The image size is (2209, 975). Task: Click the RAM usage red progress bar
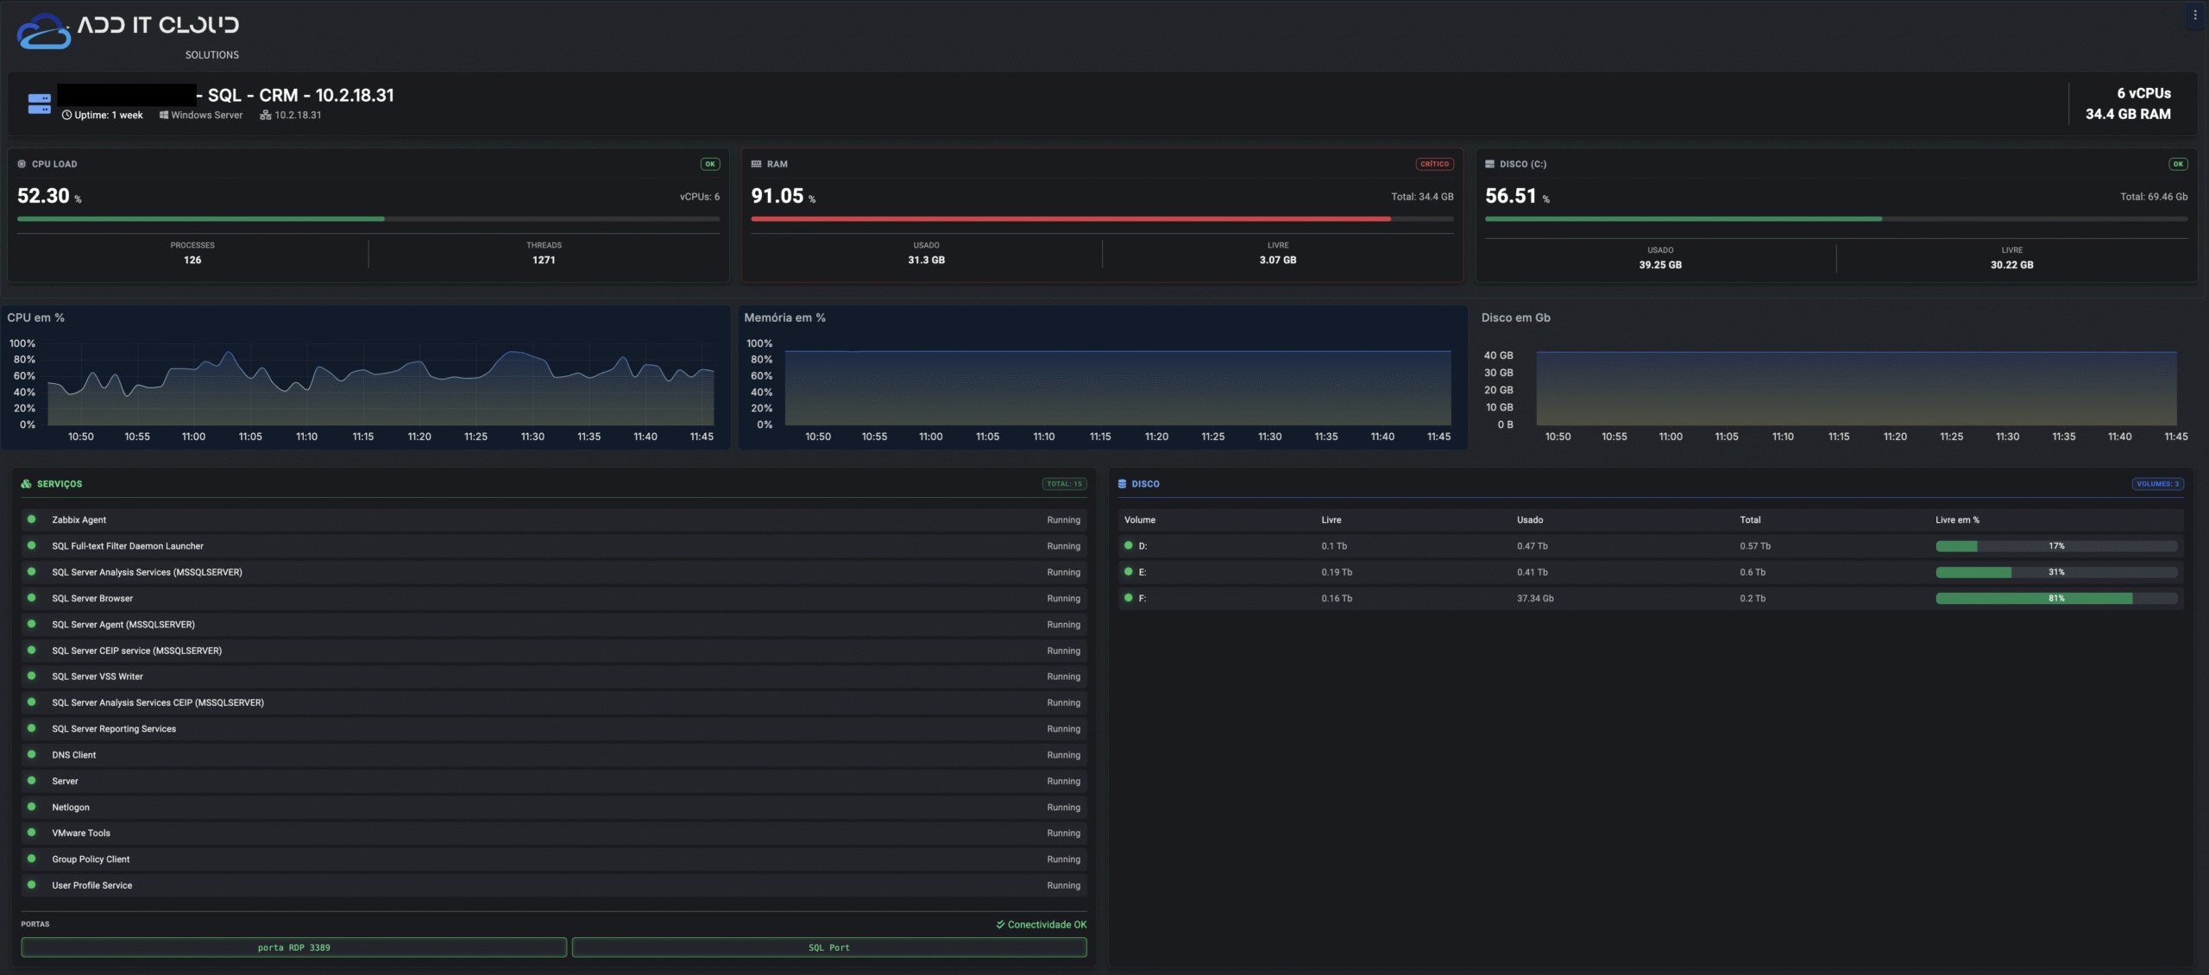pos(1070,219)
